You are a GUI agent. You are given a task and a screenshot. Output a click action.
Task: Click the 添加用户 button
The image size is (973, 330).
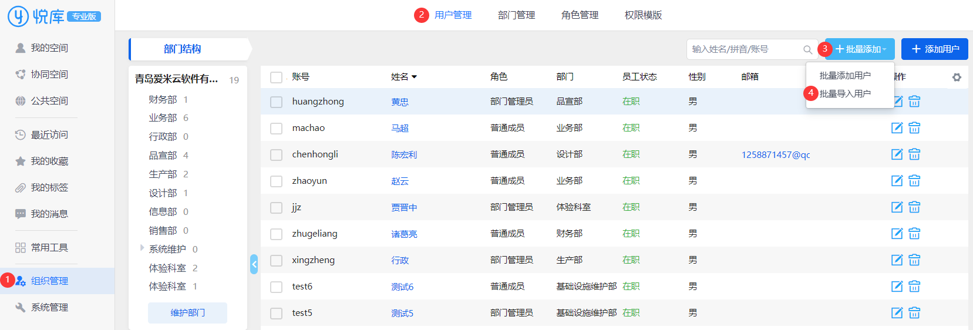click(x=934, y=49)
